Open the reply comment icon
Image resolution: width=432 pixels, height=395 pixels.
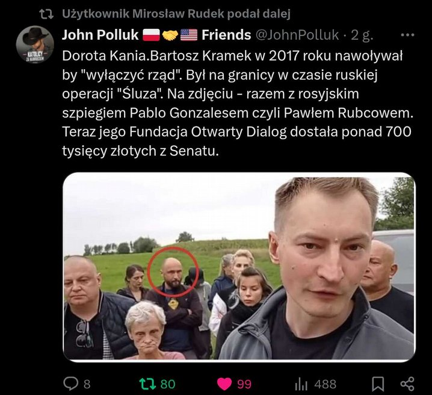(x=71, y=384)
